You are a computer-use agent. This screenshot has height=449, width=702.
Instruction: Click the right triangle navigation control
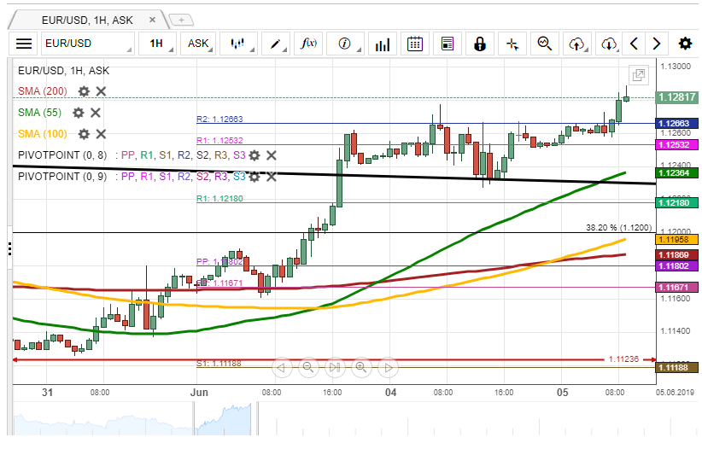(389, 368)
